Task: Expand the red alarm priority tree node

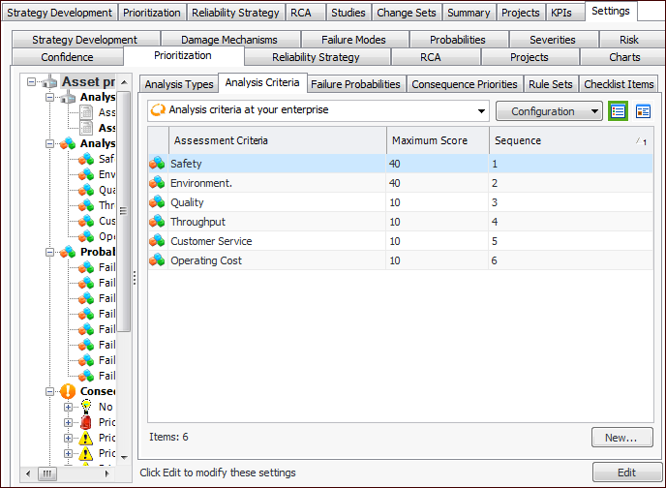Action: coord(68,422)
